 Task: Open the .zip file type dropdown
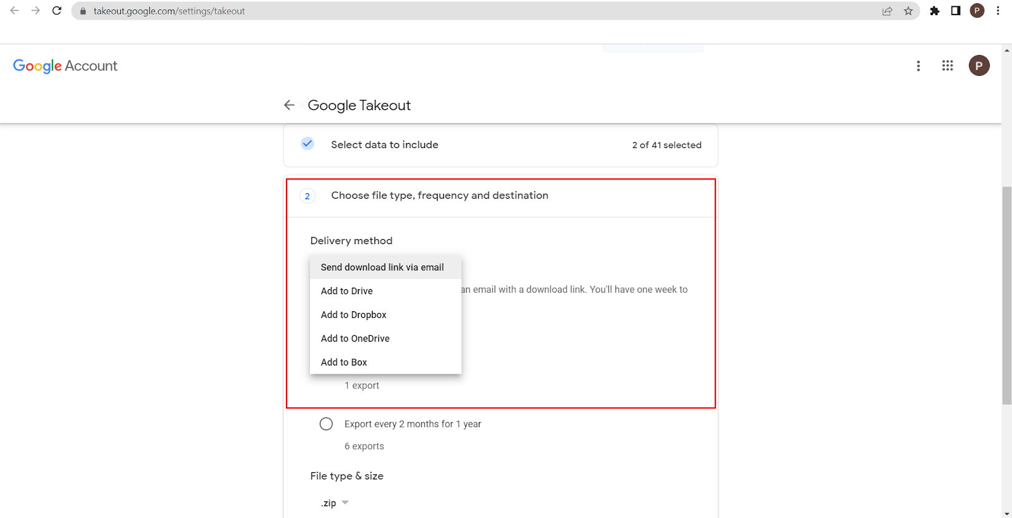(x=335, y=503)
